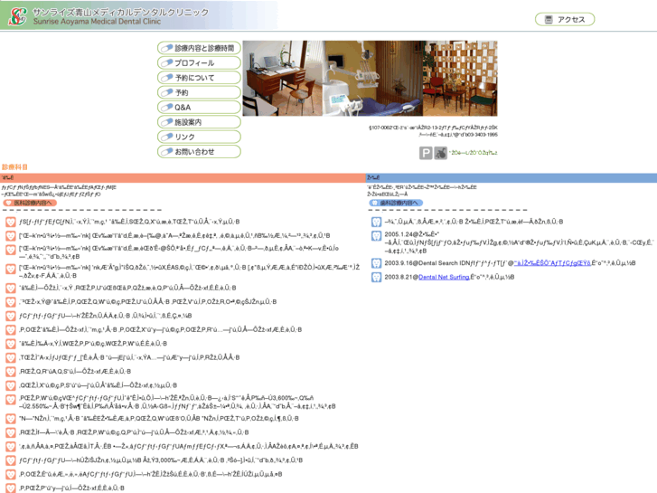Screen dimensions: 657x493
Task: Open the リンク menu item
Action: pyautogui.click(x=199, y=137)
